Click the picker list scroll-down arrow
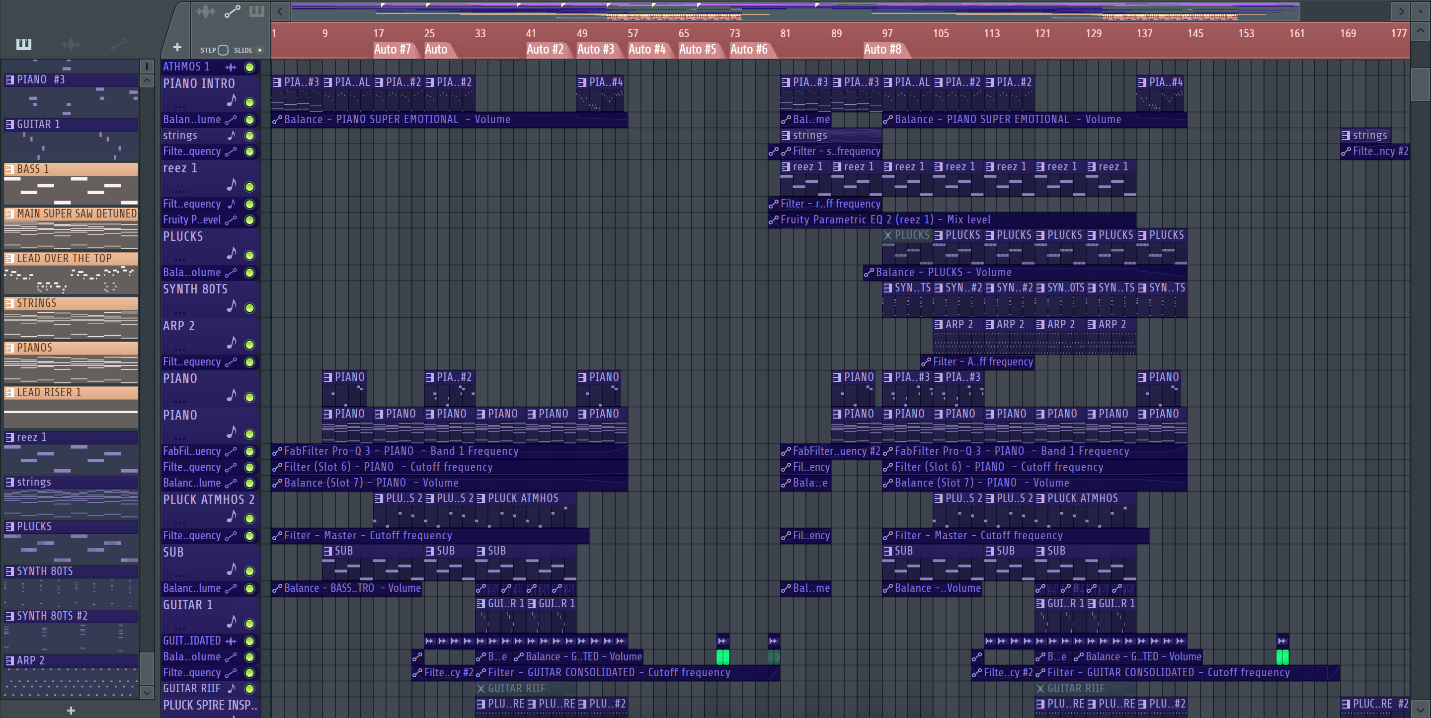1431x718 pixels. 147,693
